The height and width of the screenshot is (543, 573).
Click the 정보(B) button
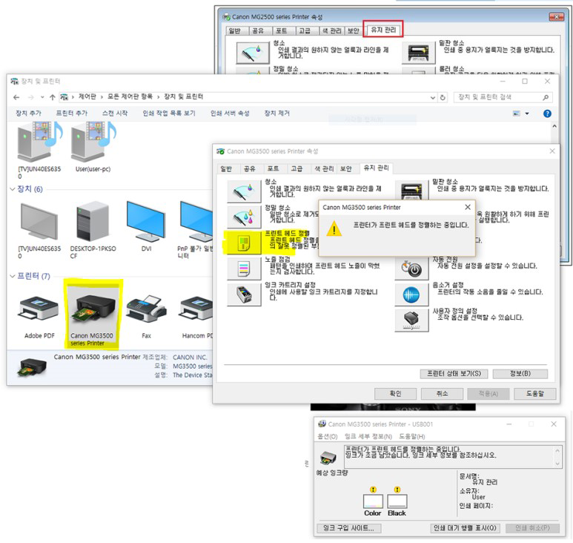point(520,373)
